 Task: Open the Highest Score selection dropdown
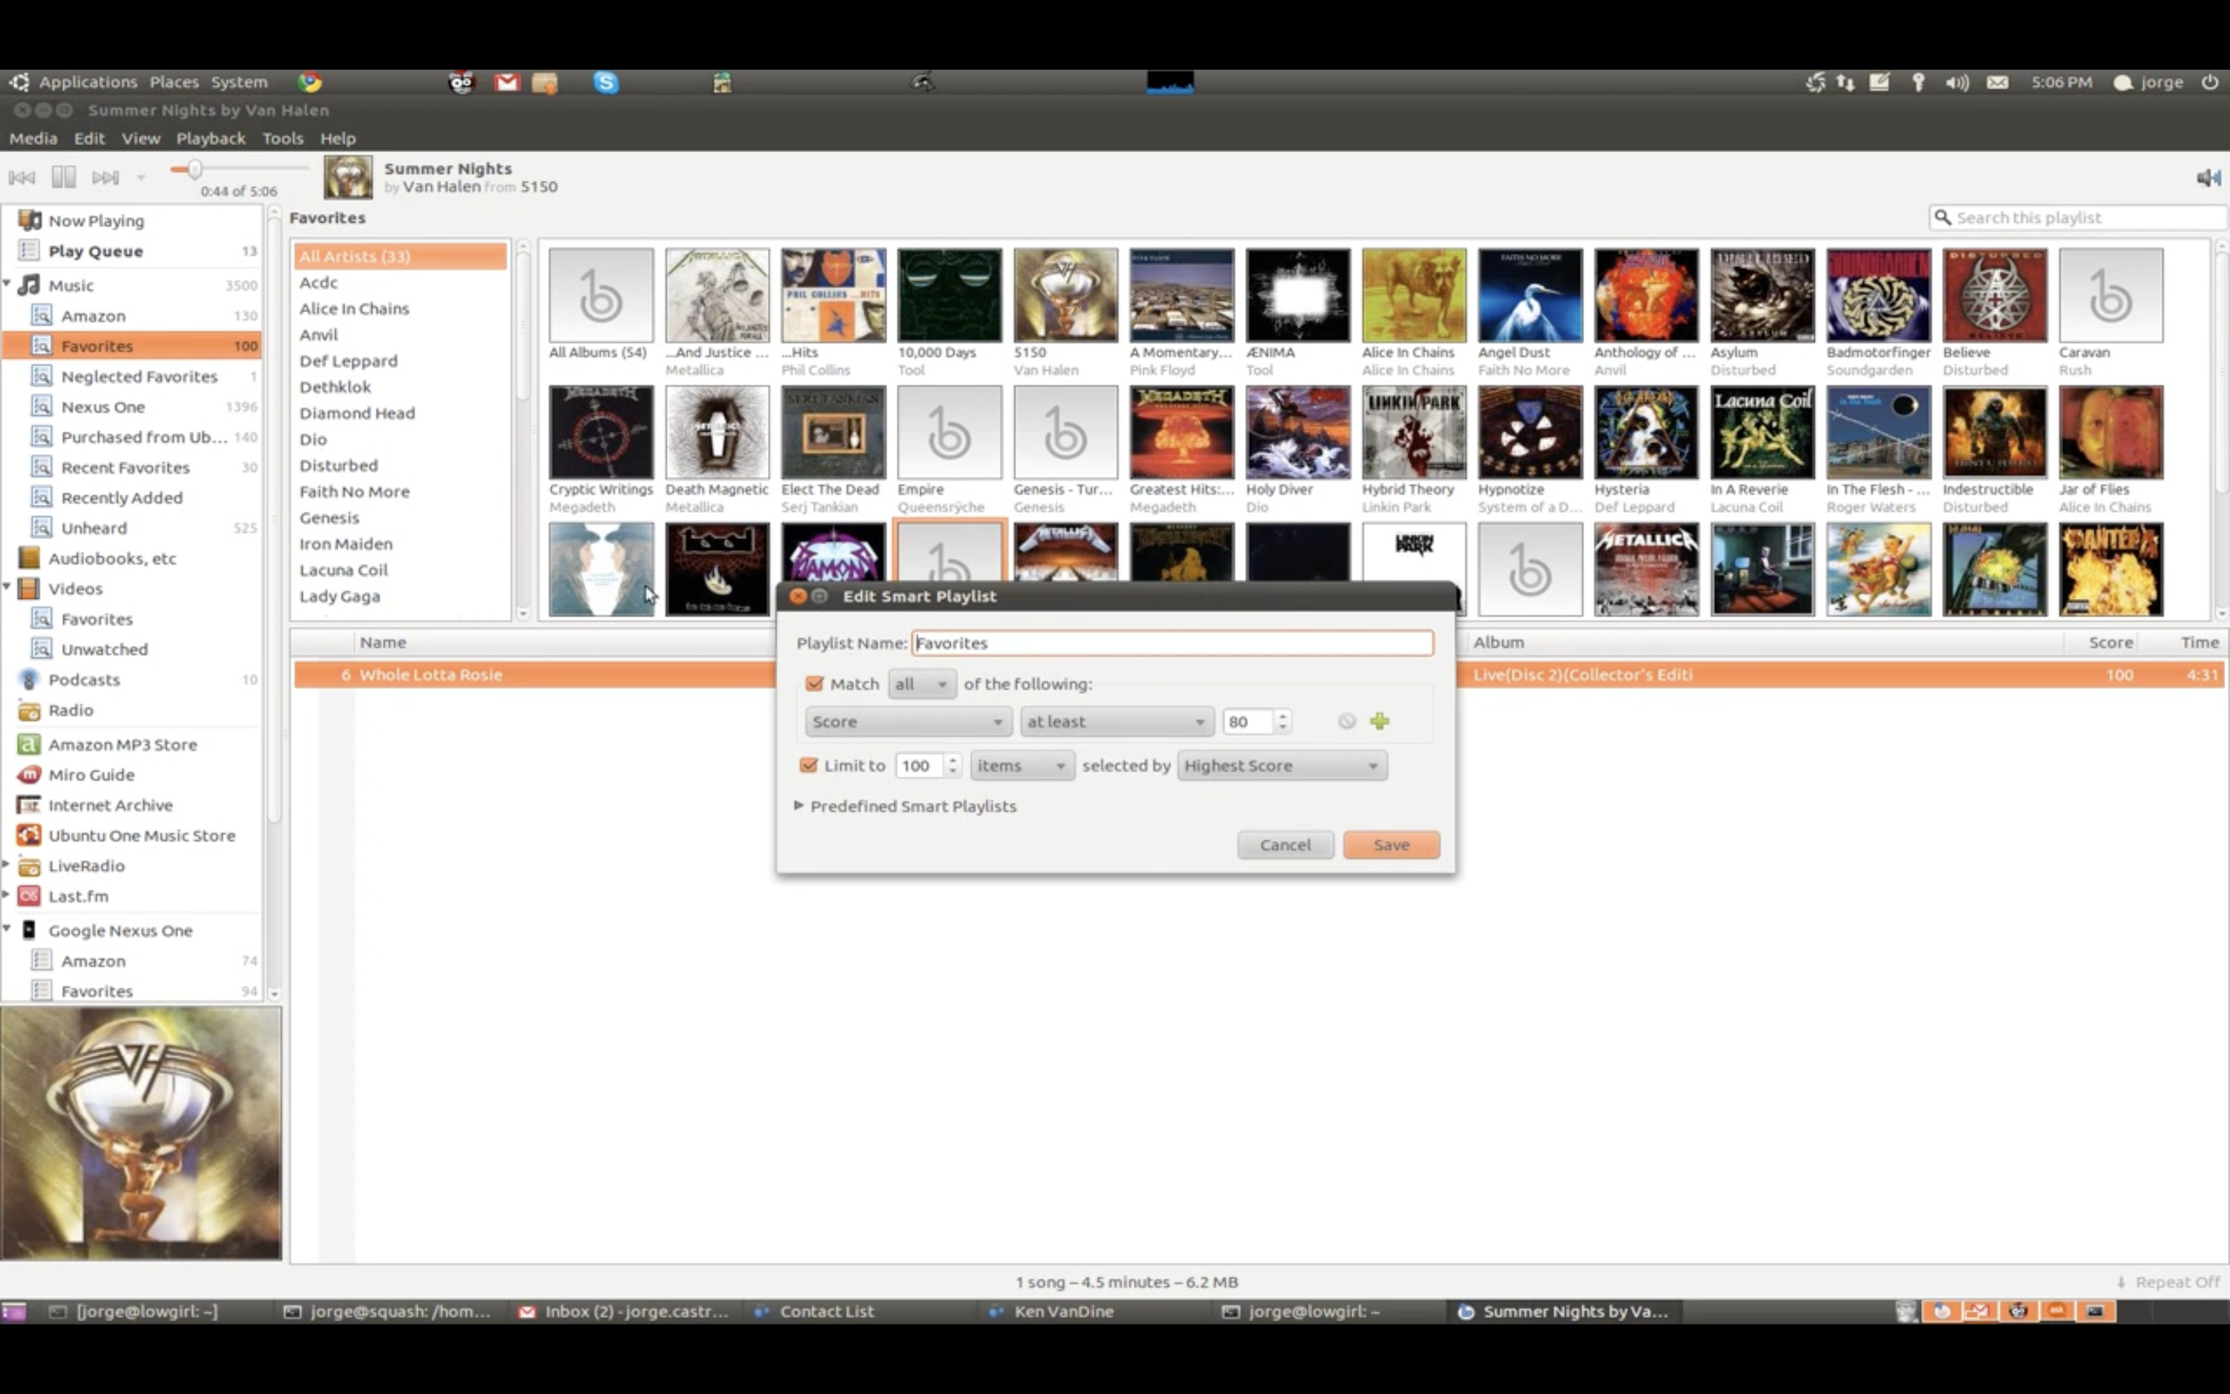coord(1281,766)
